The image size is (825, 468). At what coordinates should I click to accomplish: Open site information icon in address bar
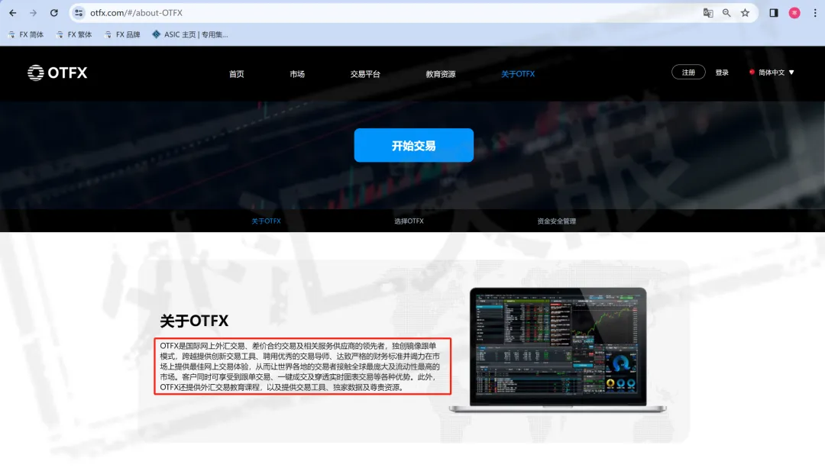click(x=79, y=13)
